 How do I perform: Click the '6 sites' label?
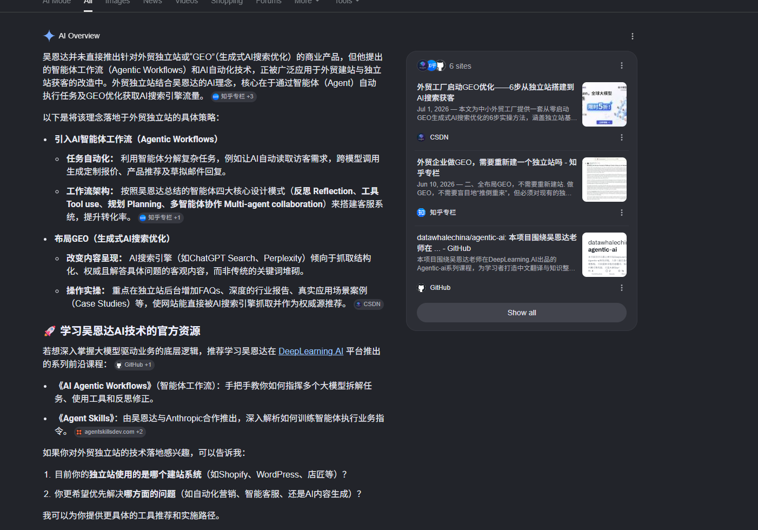tap(460, 66)
